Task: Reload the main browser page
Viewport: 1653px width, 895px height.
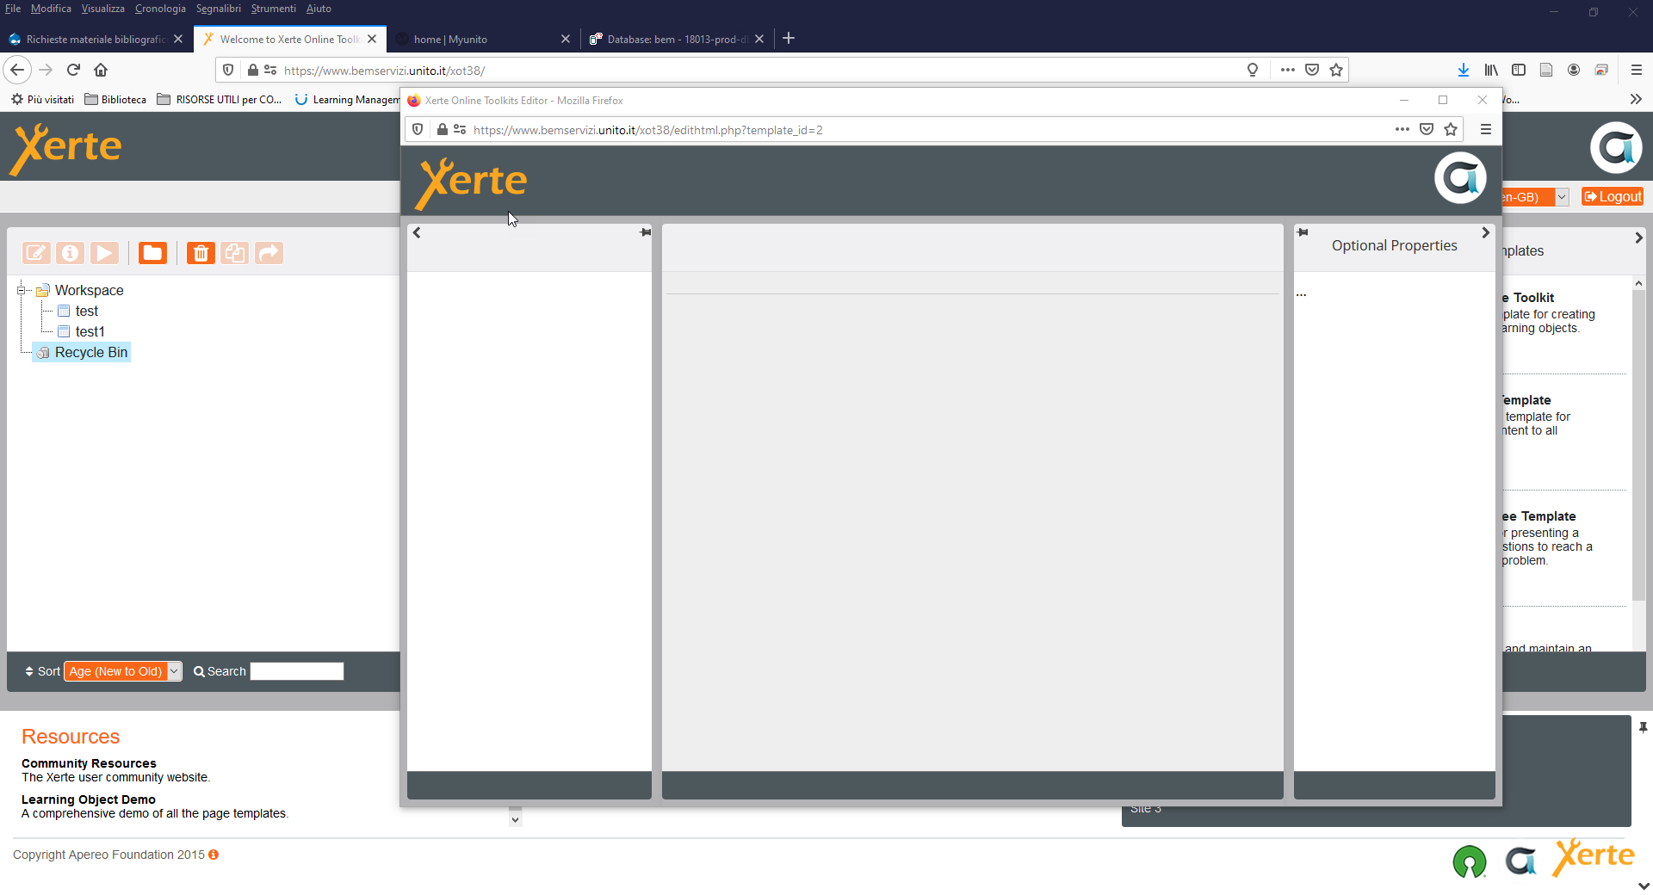Action: [73, 70]
